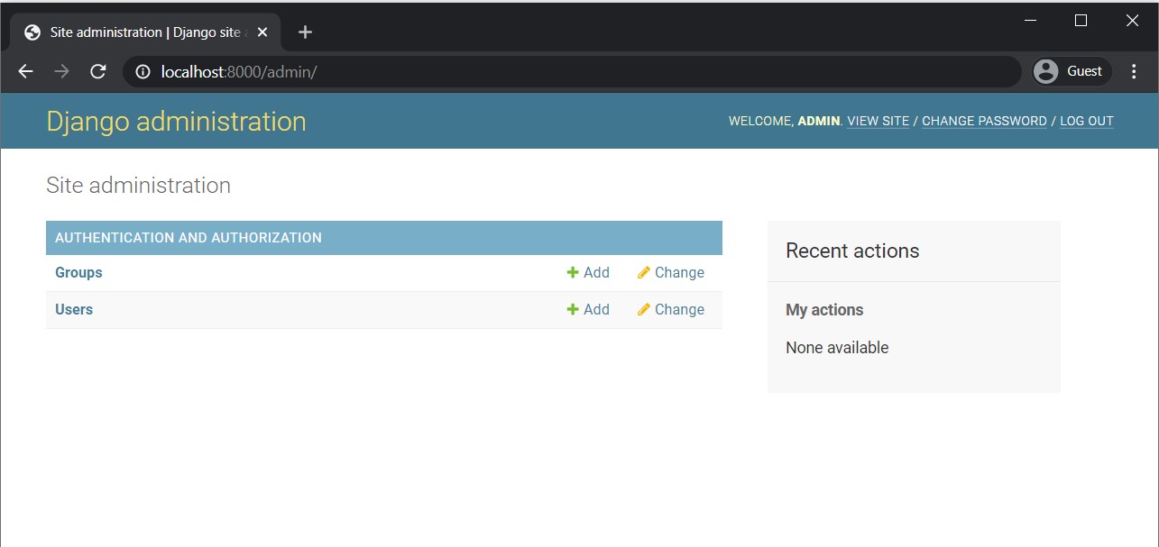Image resolution: width=1159 pixels, height=547 pixels.
Task: Reload the page with the refresh icon
Action: point(98,71)
